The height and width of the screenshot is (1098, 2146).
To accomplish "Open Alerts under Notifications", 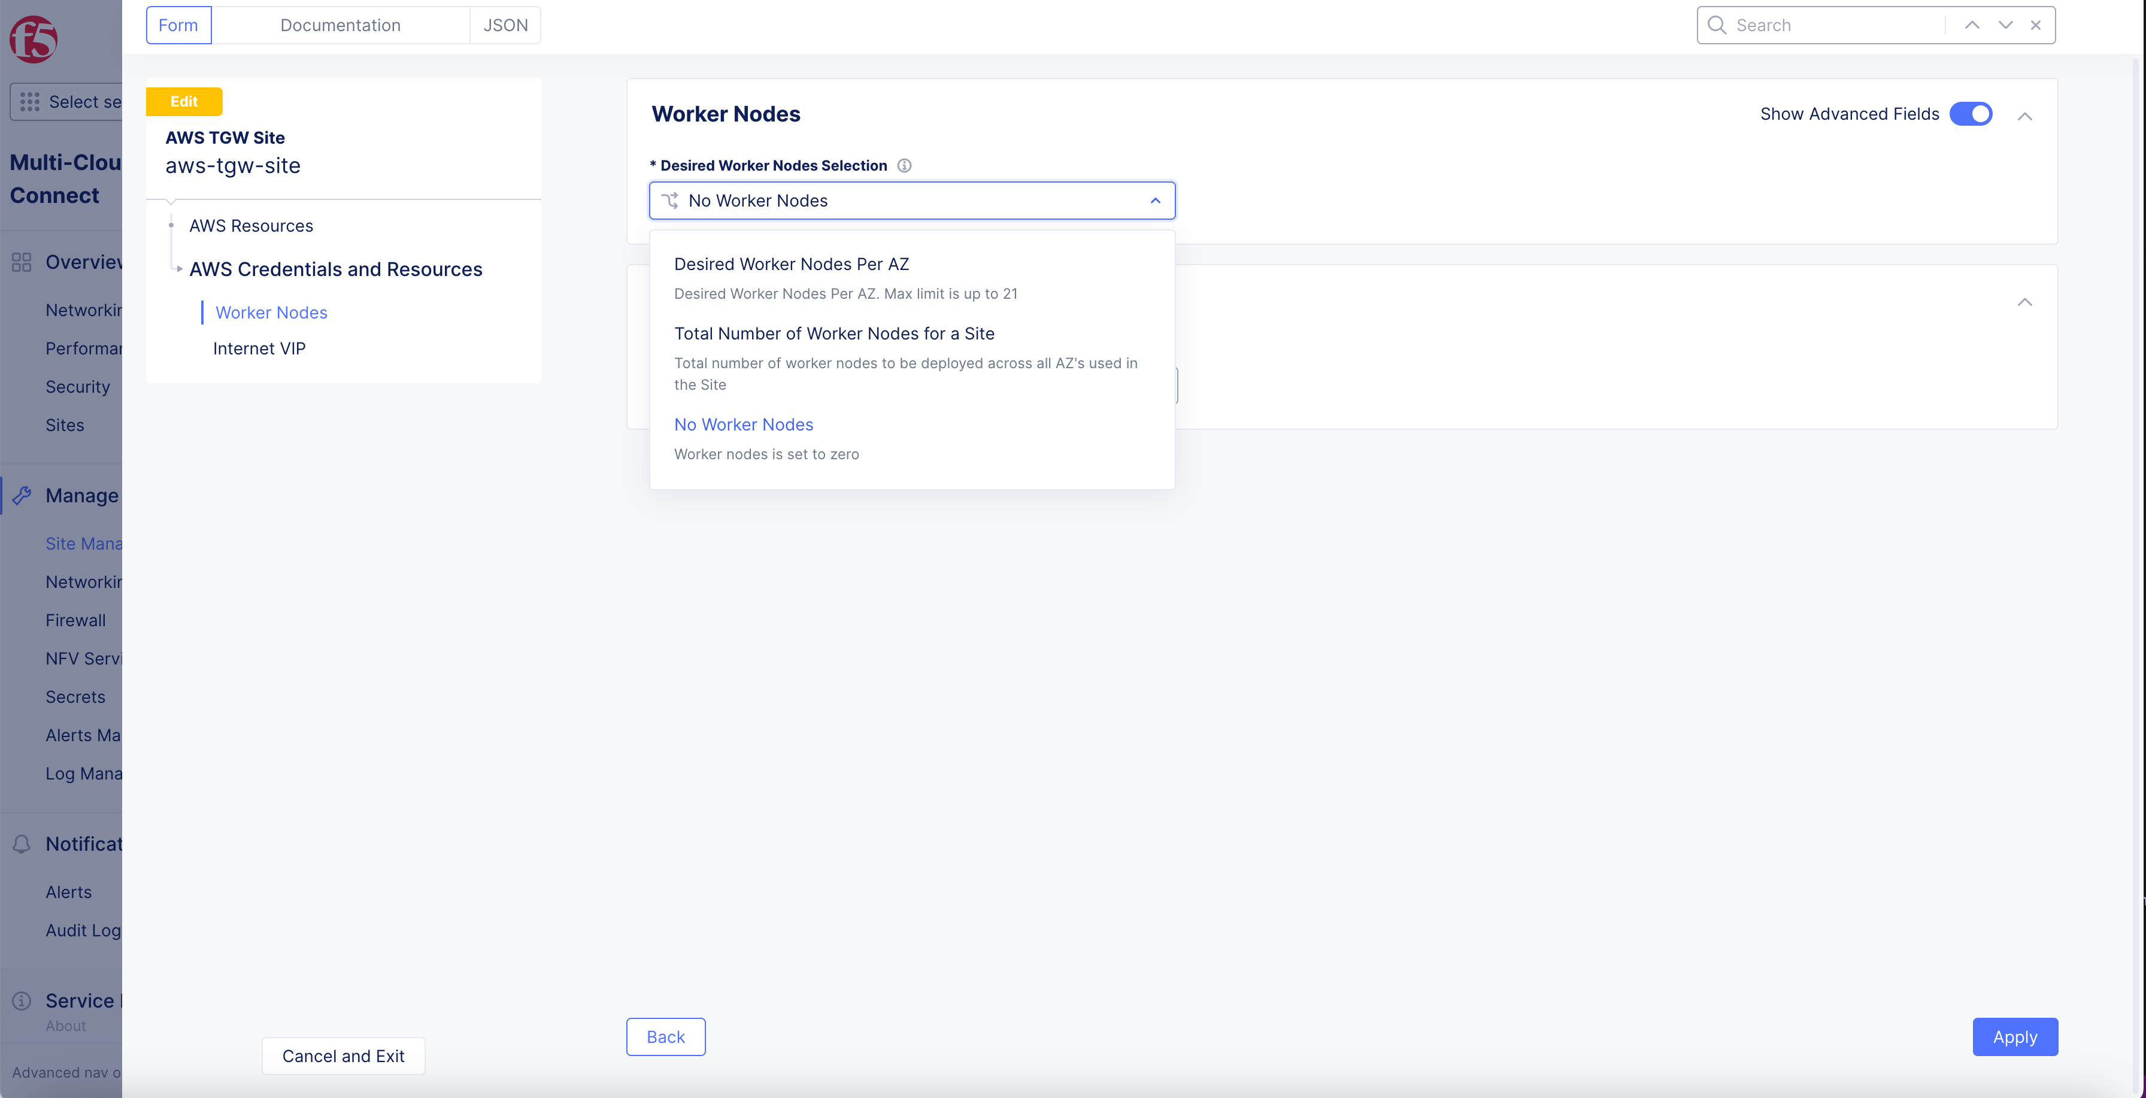I will 68,892.
